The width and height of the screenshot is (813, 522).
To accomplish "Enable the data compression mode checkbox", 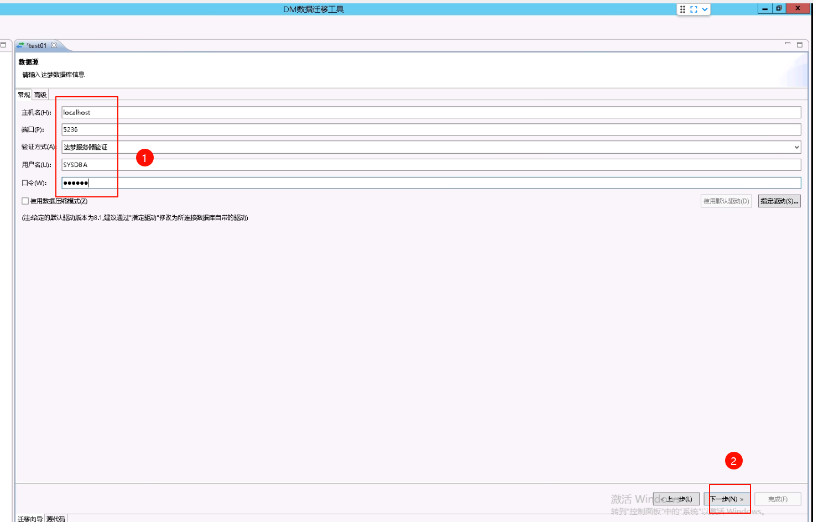I will tap(25, 201).
